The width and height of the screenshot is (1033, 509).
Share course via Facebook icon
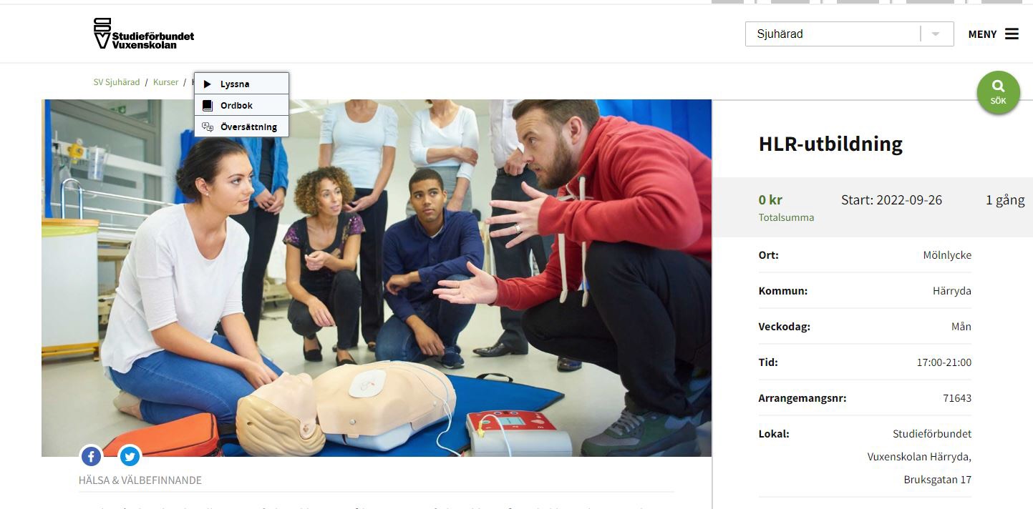[91, 456]
